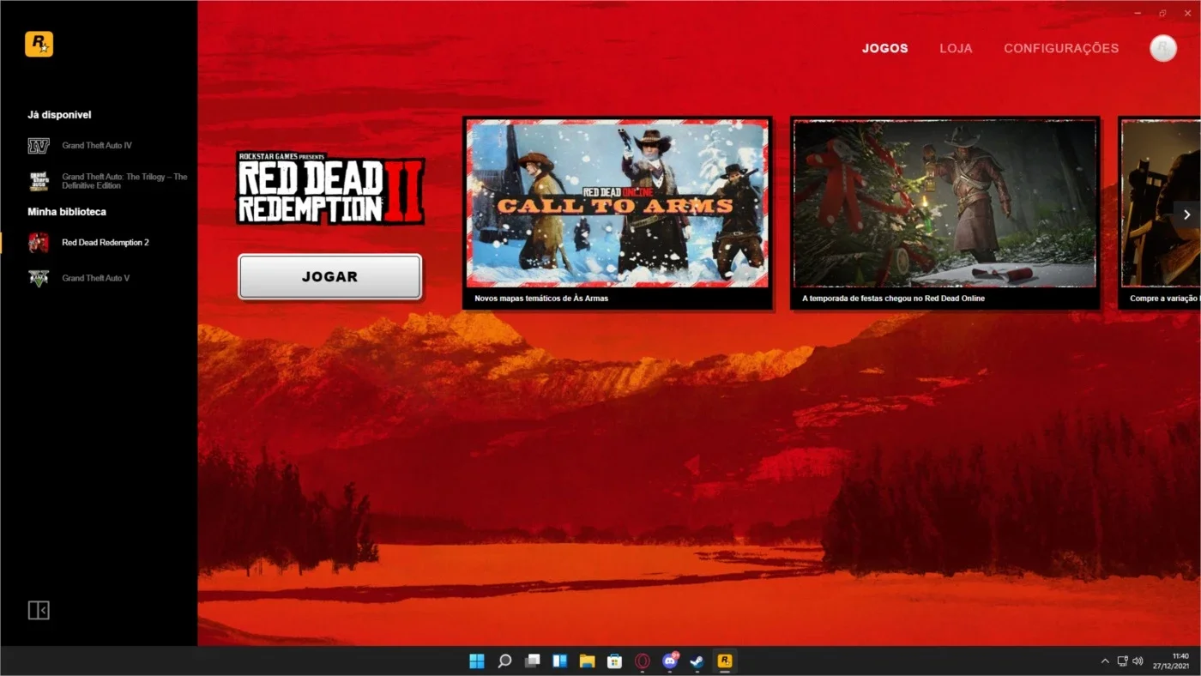Open Windows taskbar search
Viewport: 1201px width, 676px height.
coord(504,661)
